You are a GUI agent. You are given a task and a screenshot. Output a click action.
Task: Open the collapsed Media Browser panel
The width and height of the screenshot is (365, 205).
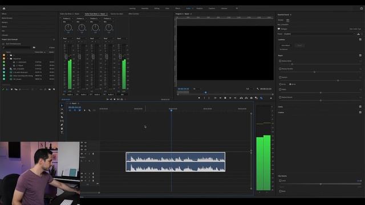[x=7, y=18]
